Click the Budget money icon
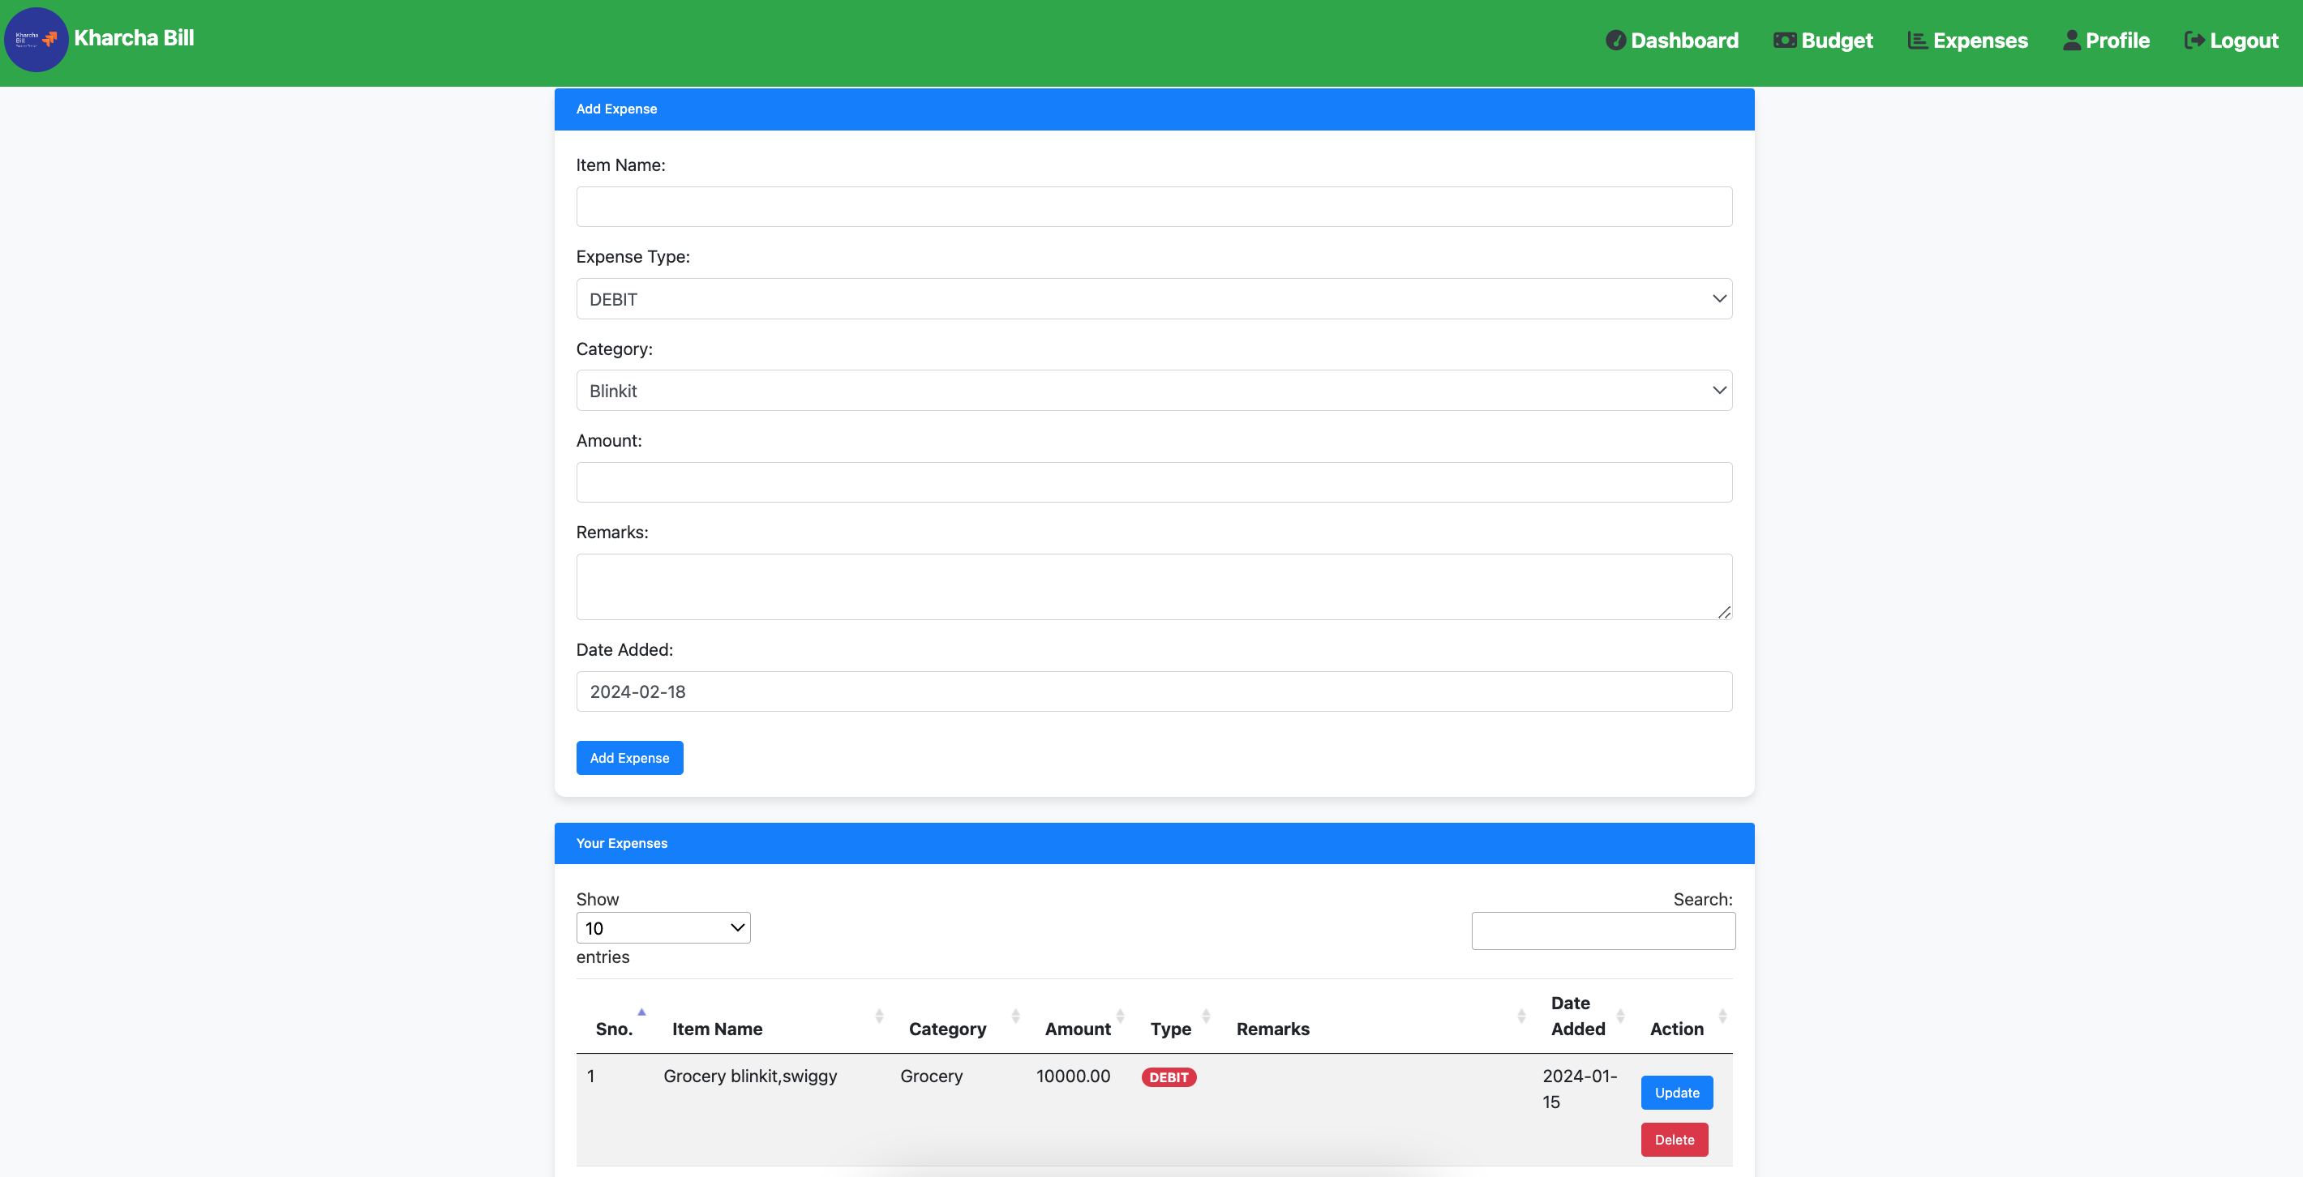 (1785, 41)
